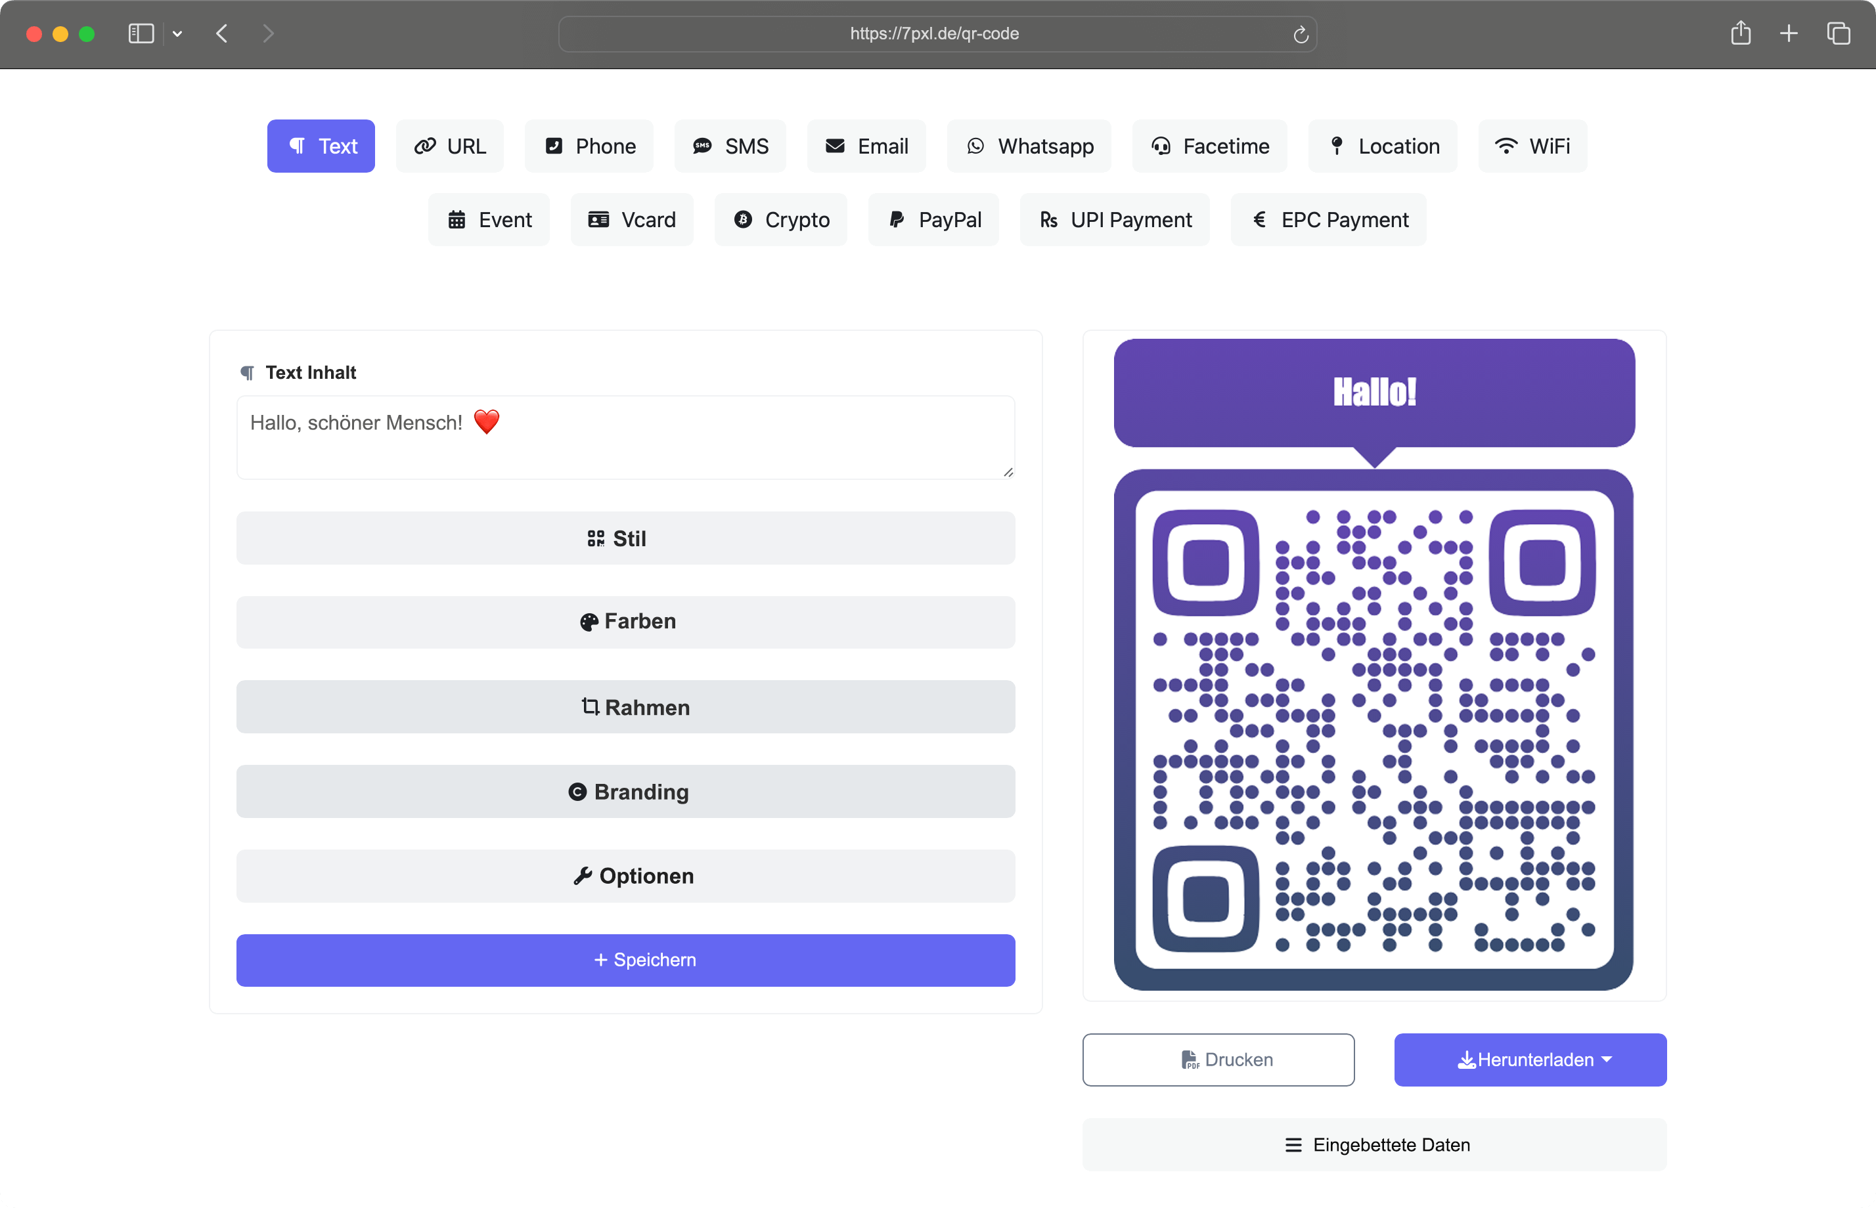Image resolution: width=1876 pixels, height=1208 pixels.
Task: Click the chain link icon for URL QR codes
Action: 424,146
